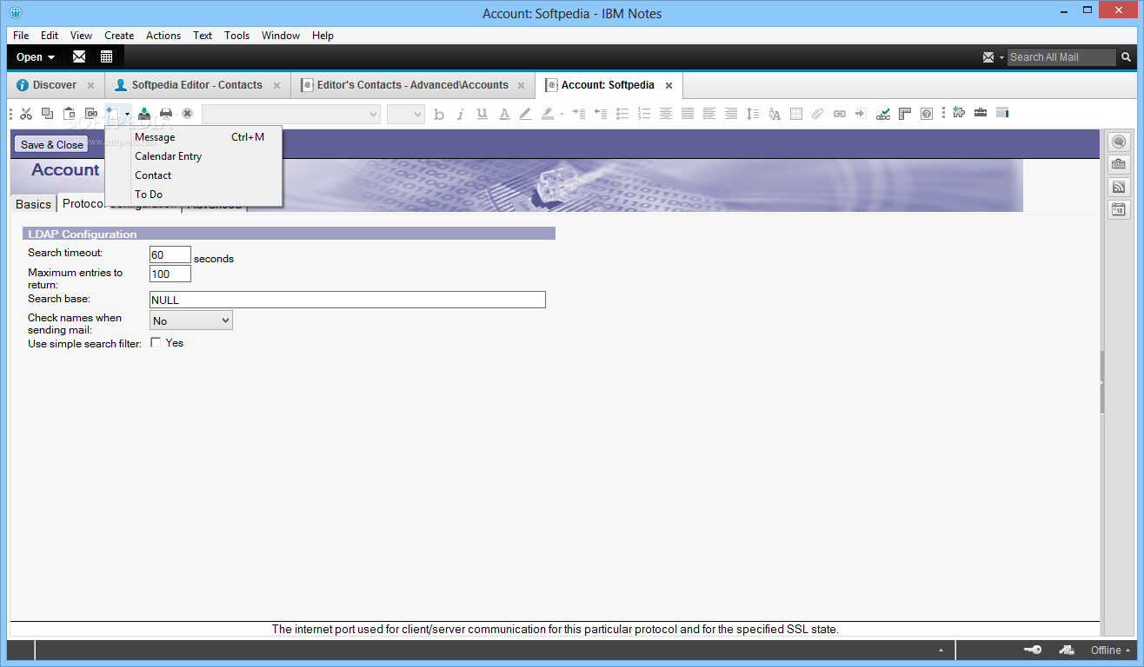This screenshot has height=667, width=1144.
Task: Expand the status bar up arrow
Action: pyautogui.click(x=940, y=650)
